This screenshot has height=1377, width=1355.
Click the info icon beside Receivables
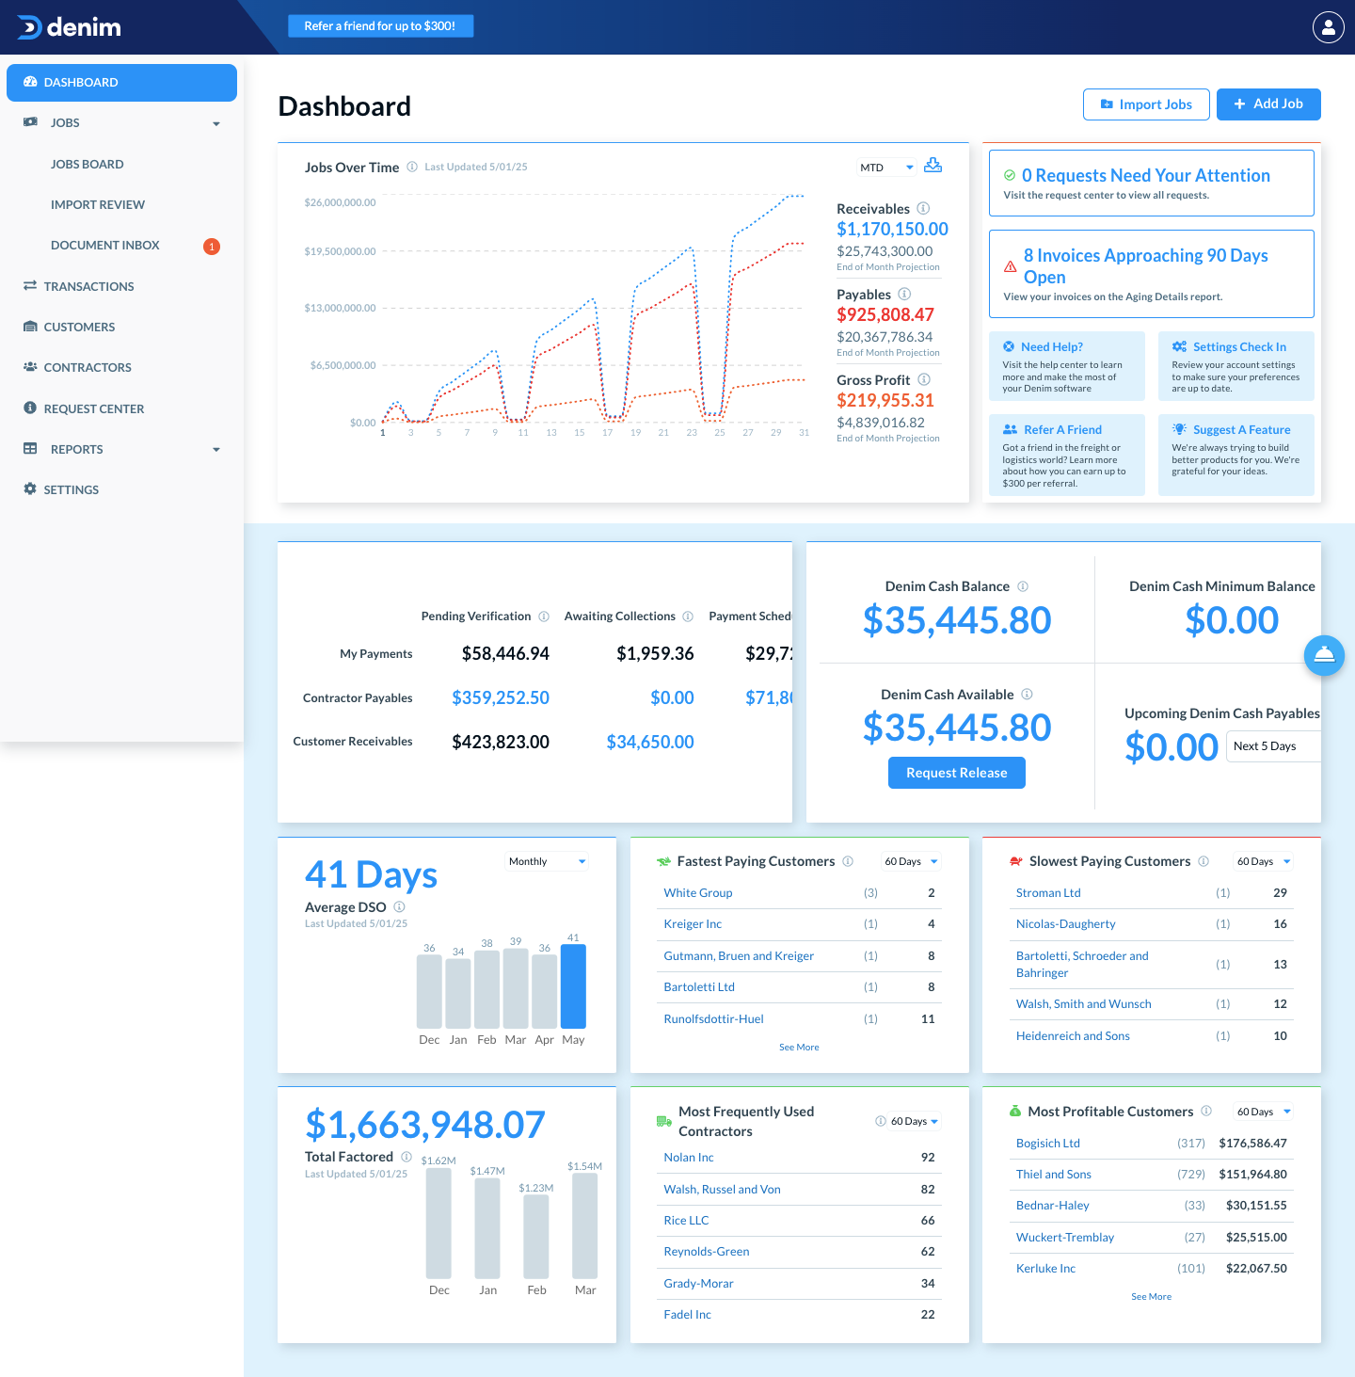point(923,209)
